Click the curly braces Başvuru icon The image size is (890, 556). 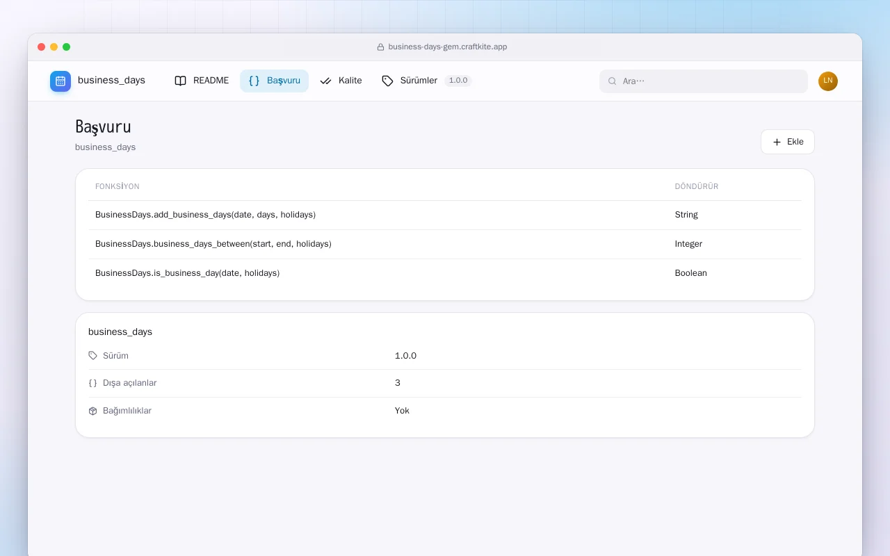tap(254, 81)
